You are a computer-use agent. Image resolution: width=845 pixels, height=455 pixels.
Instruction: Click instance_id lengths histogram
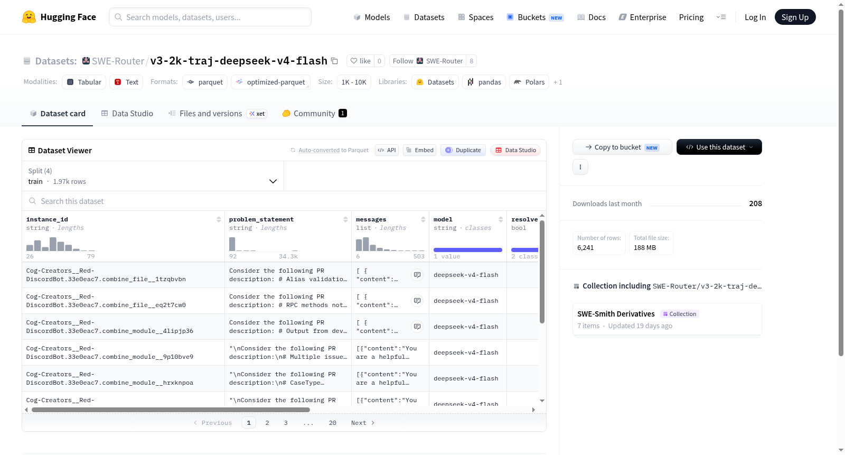tap(60, 244)
